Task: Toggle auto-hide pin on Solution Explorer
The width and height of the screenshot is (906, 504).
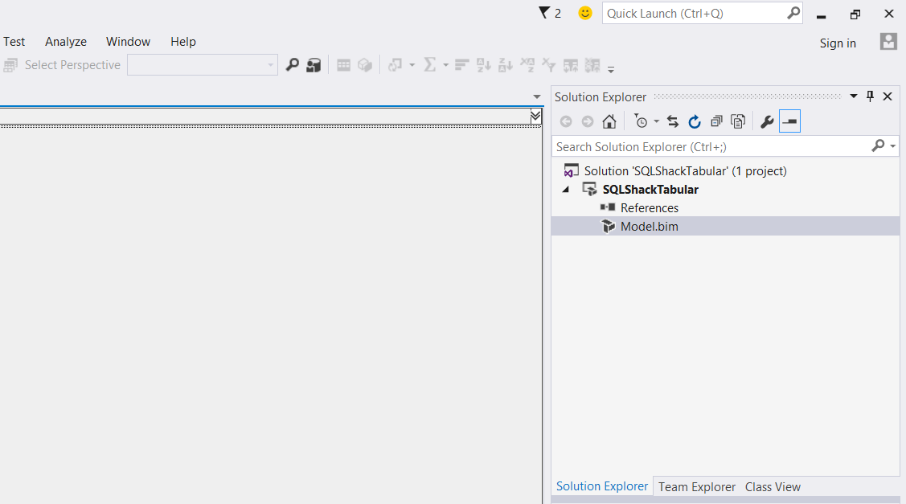Action: tap(870, 96)
